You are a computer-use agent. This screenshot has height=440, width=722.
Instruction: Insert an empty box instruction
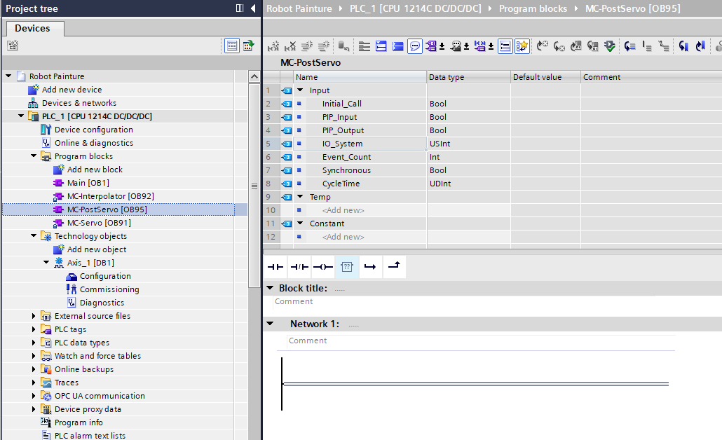point(346,267)
